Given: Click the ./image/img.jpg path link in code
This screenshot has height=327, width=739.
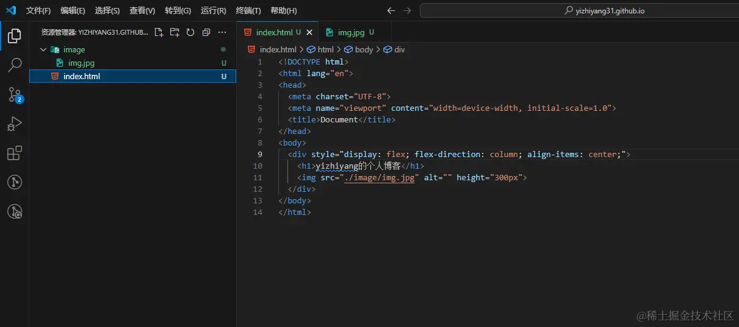Looking at the screenshot, I should coord(379,177).
